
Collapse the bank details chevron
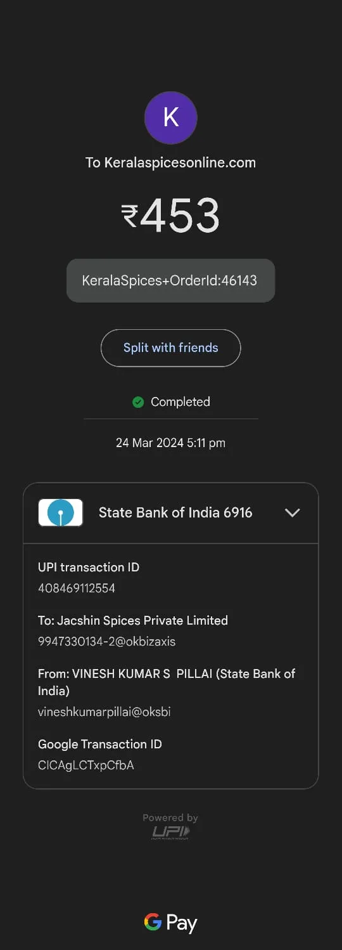click(x=293, y=512)
